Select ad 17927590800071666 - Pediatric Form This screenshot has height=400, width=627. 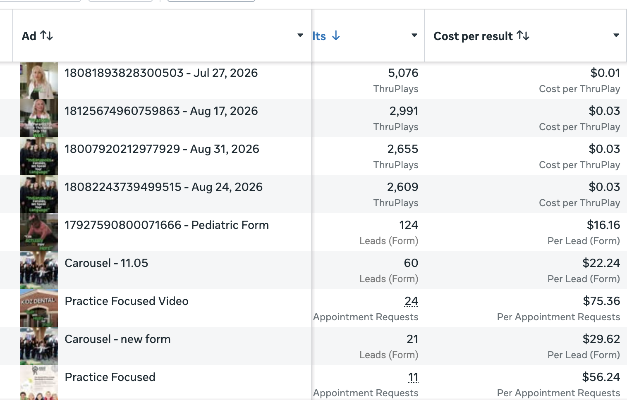(167, 225)
